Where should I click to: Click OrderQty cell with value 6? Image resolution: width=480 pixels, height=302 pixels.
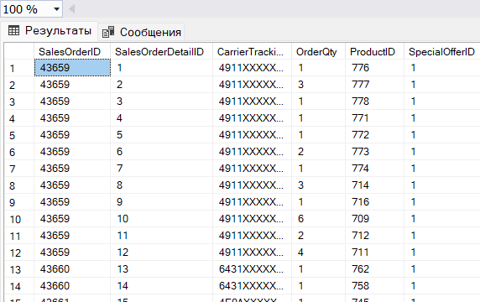click(318, 219)
